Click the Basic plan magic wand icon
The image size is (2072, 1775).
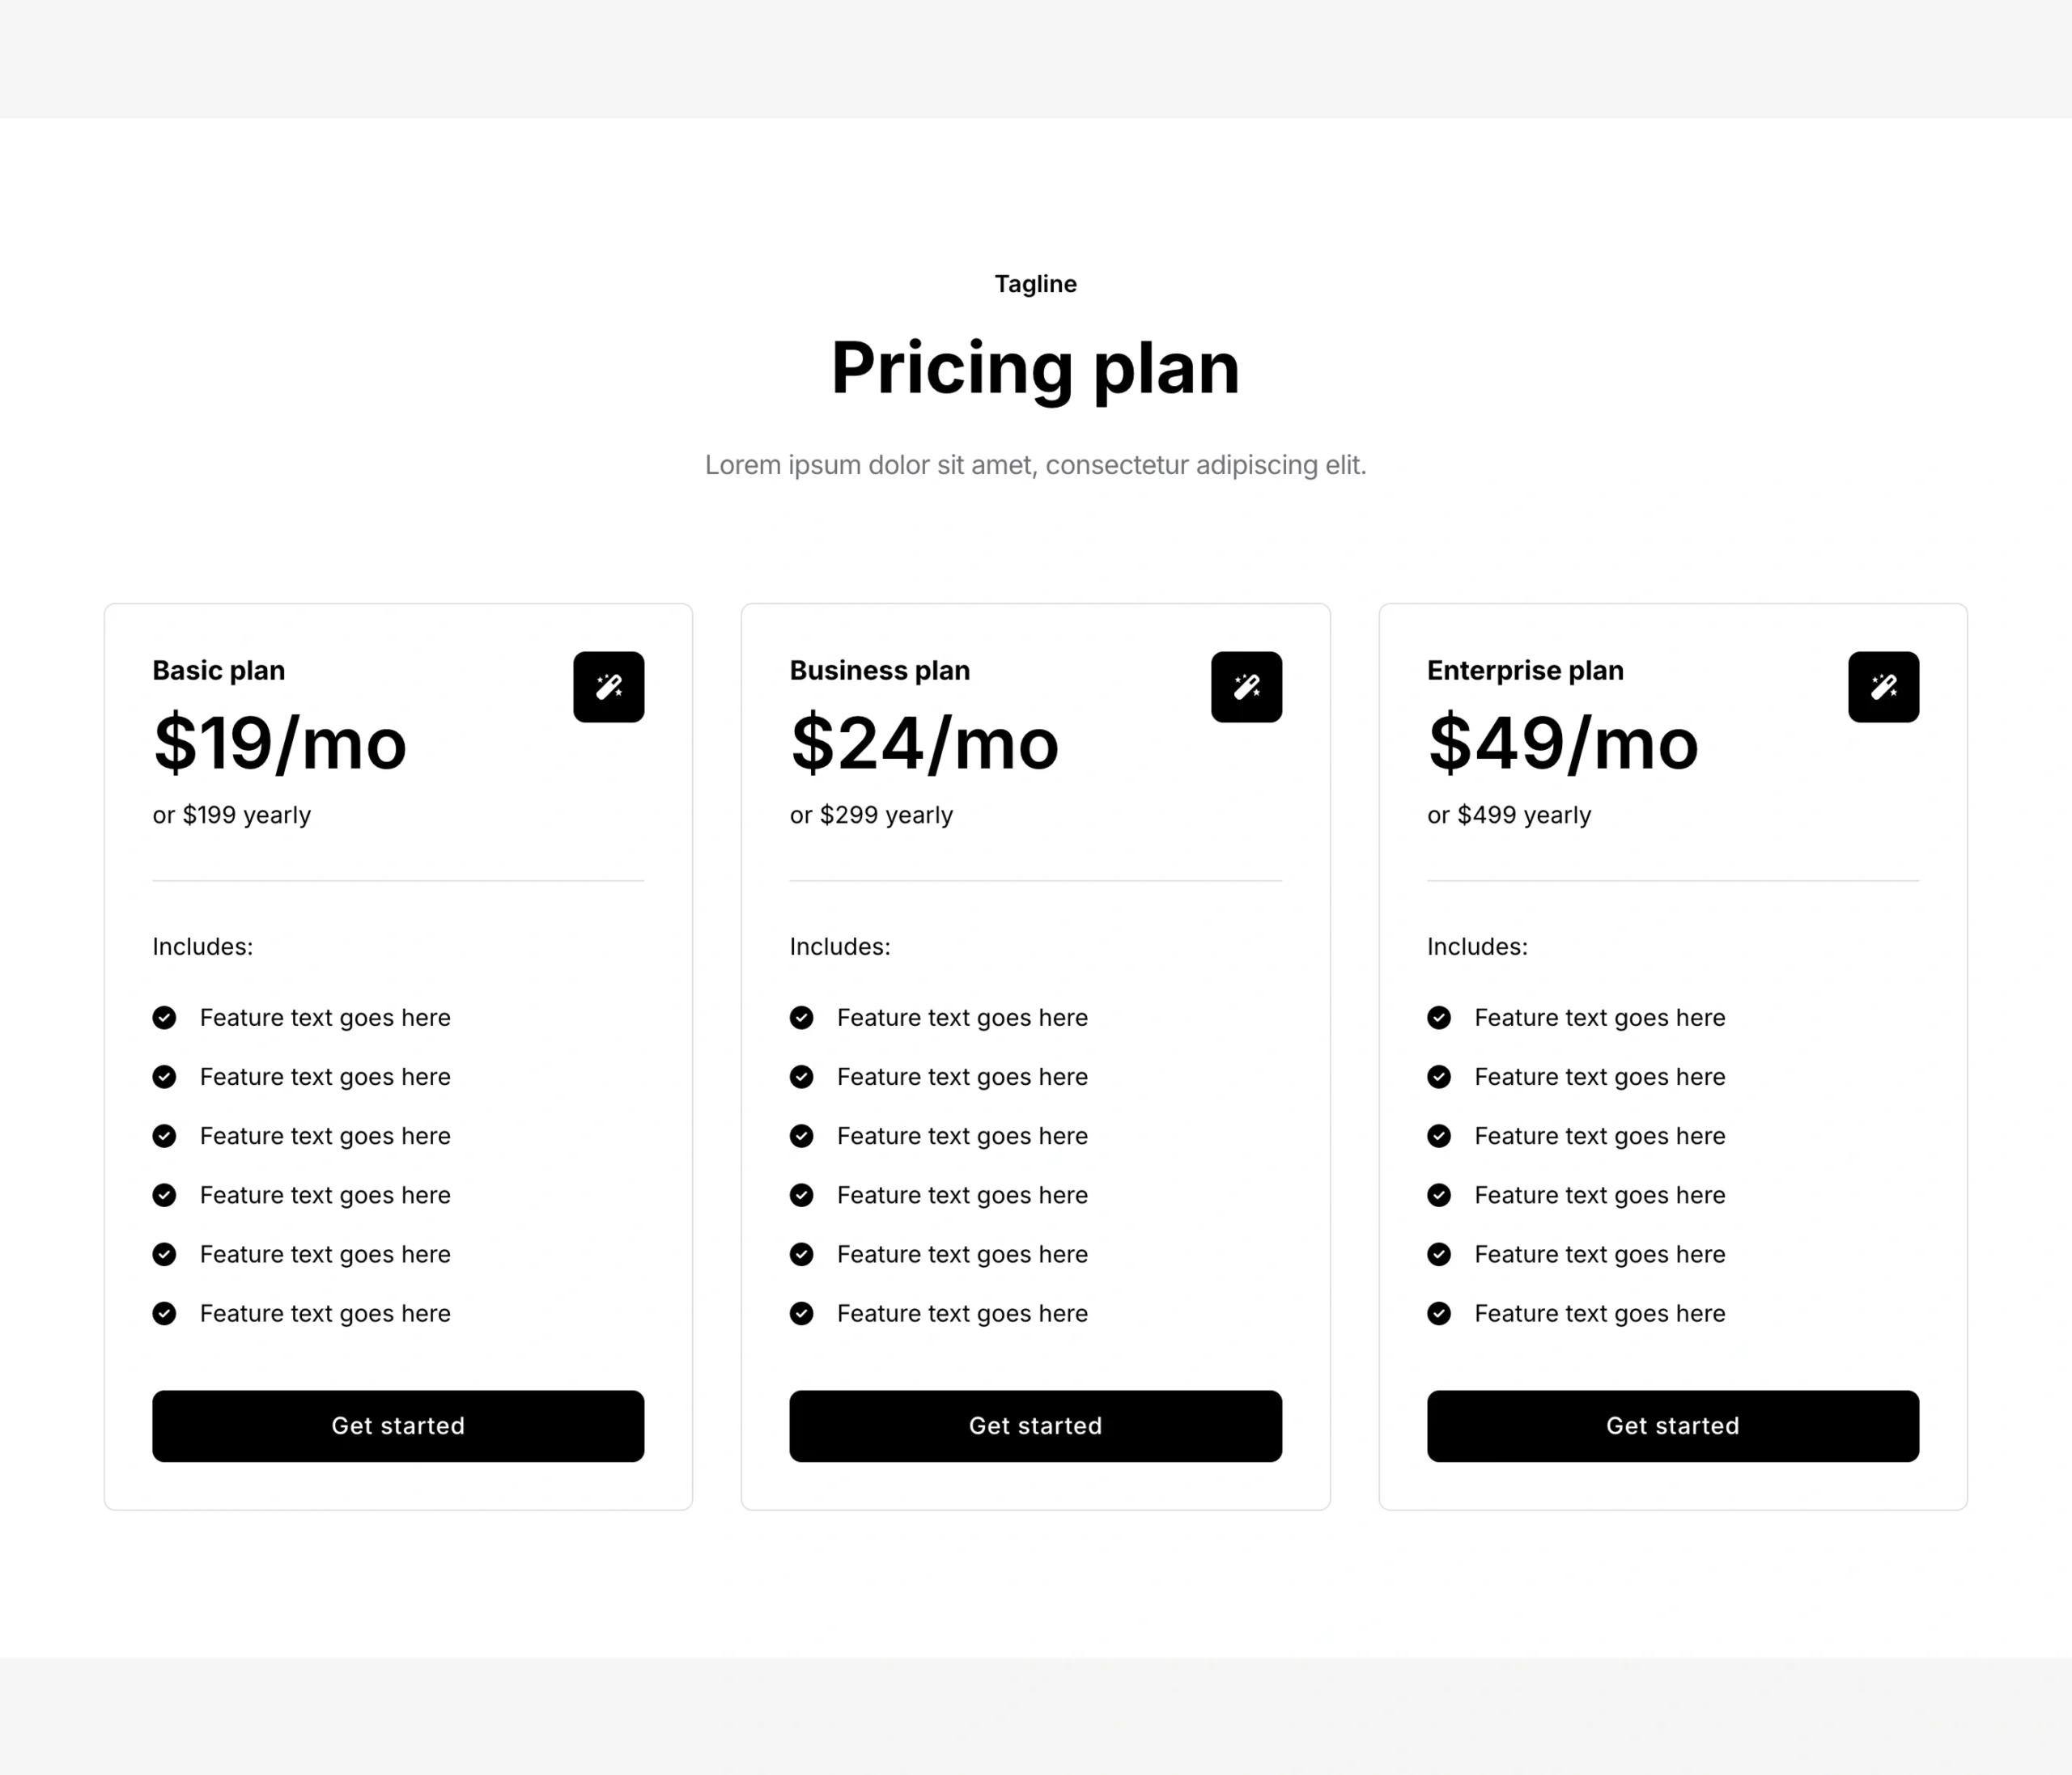tap(608, 687)
